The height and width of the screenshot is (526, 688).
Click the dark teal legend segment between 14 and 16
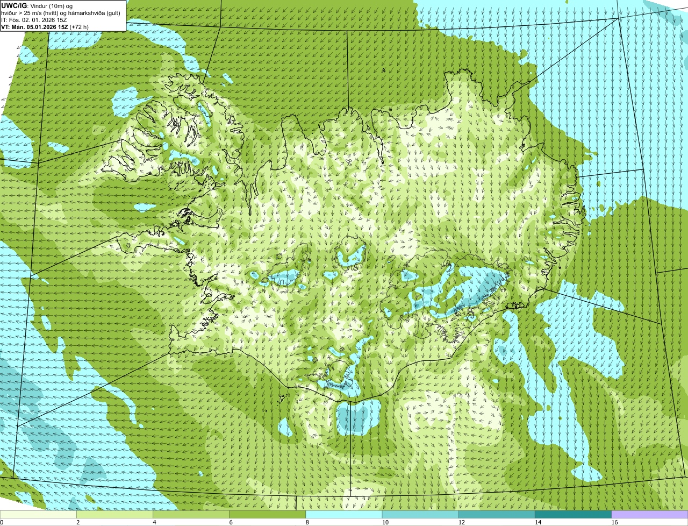coord(573,515)
